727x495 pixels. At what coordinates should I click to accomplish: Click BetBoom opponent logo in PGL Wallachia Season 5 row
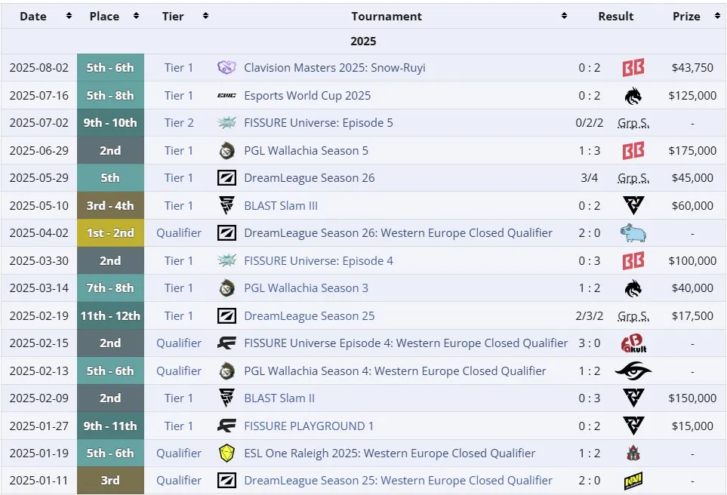[x=633, y=151]
